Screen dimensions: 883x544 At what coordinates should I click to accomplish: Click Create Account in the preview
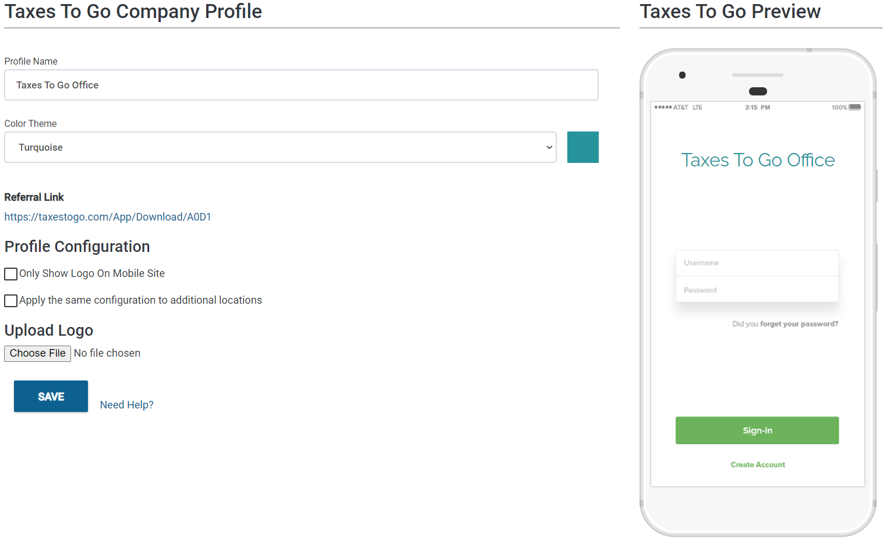758,464
